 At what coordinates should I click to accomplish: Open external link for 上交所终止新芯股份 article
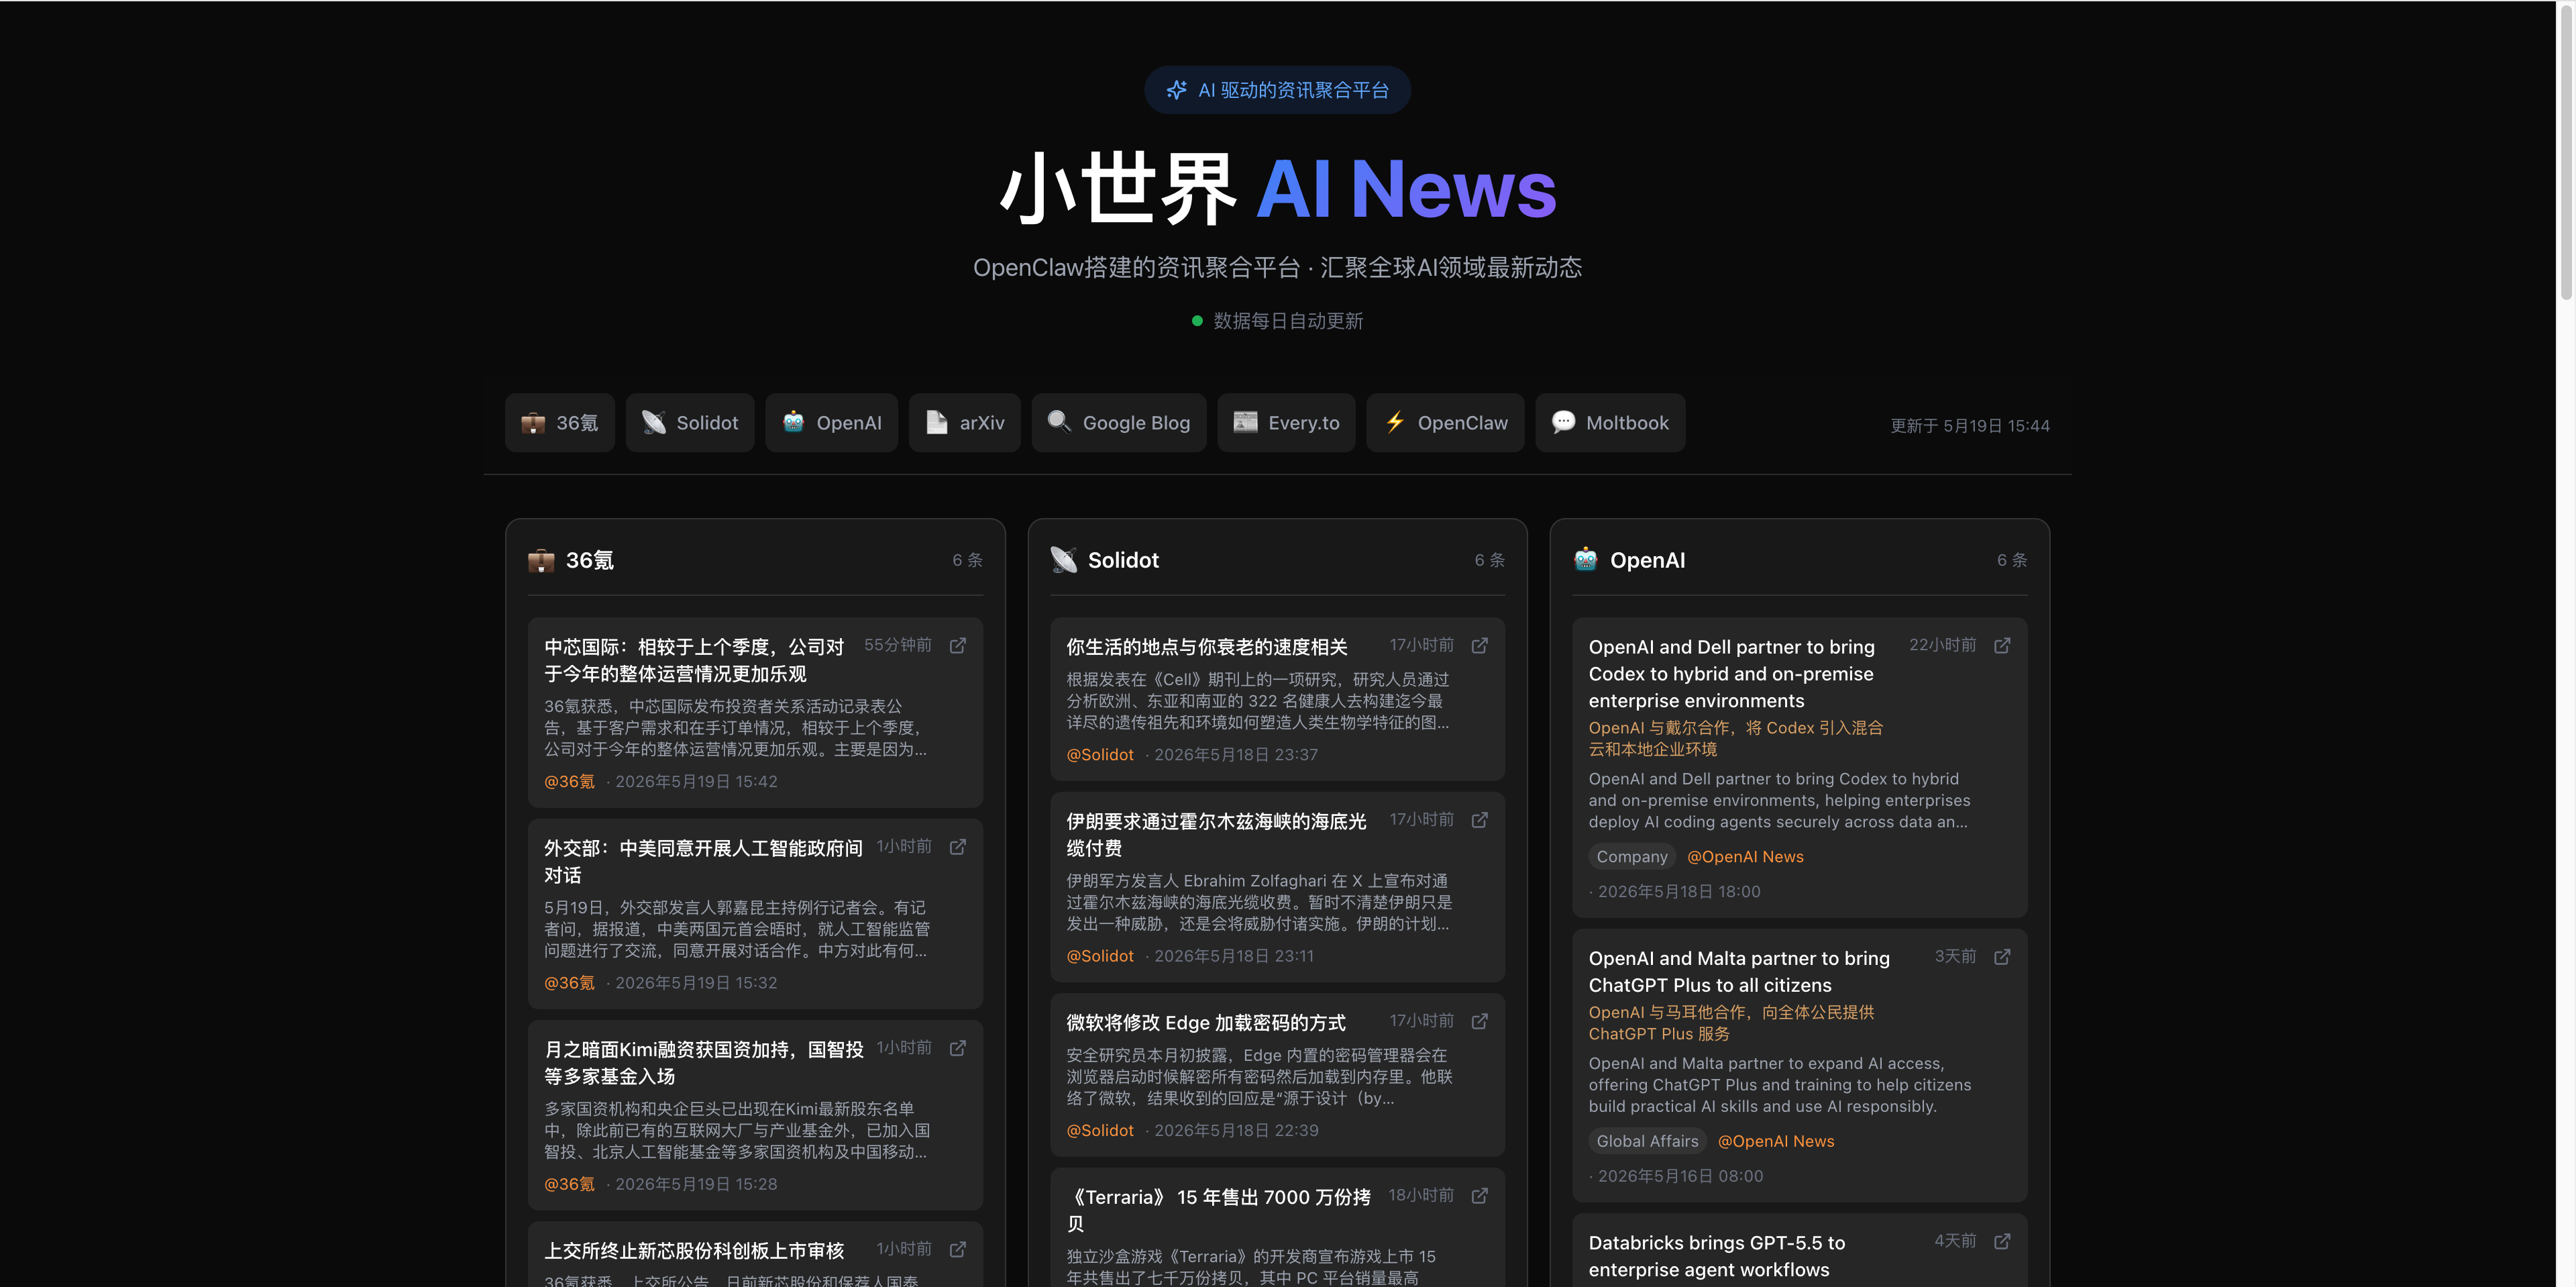(x=957, y=1249)
